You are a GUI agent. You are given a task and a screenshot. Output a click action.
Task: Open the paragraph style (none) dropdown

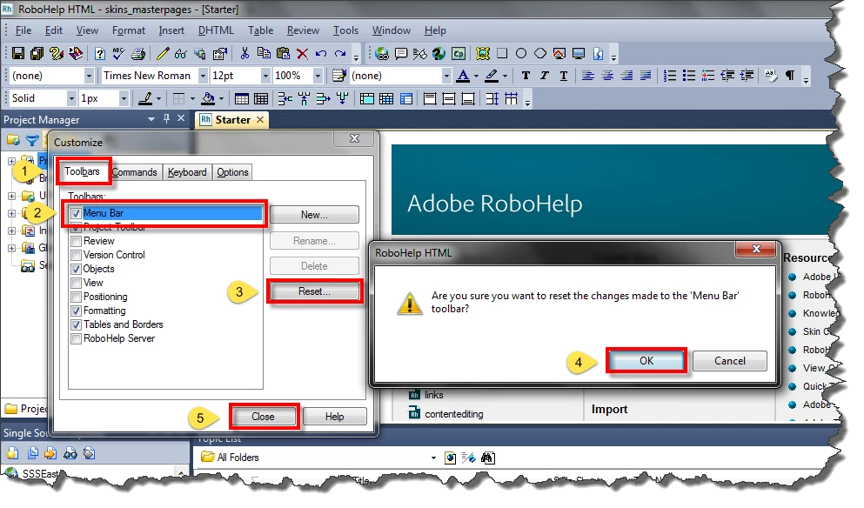coord(89,76)
